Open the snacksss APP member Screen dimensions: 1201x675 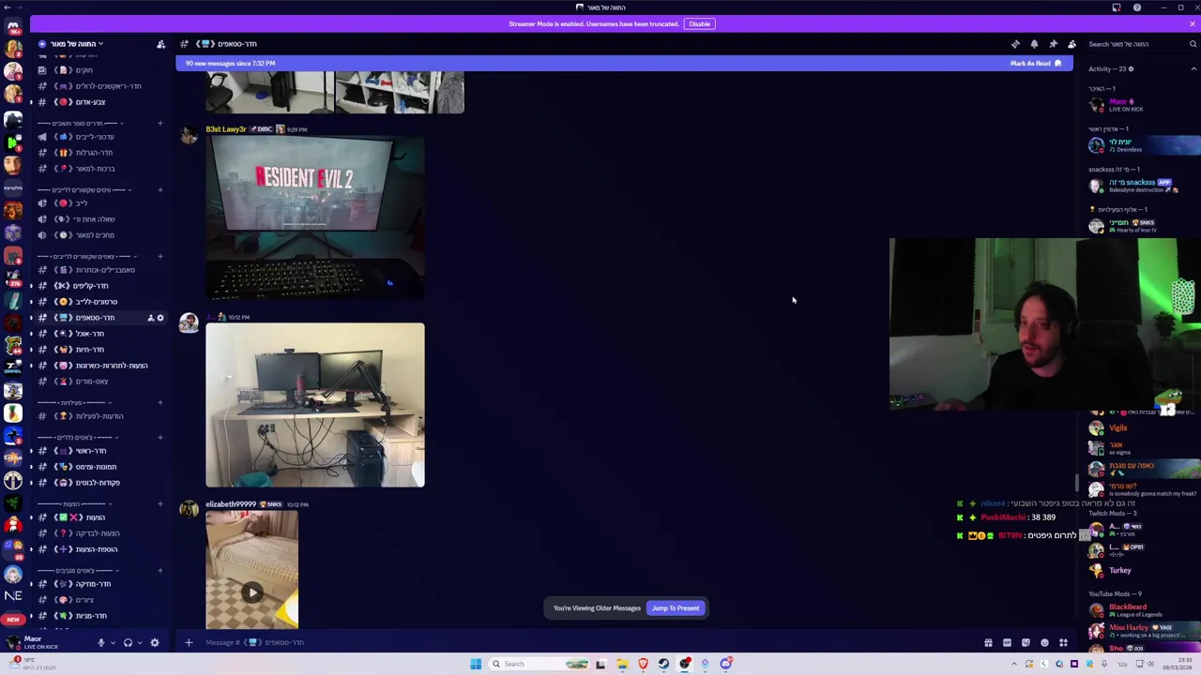[1140, 186]
